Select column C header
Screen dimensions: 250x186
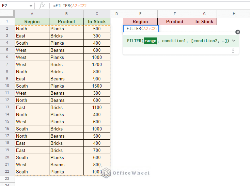pos(97,14)
